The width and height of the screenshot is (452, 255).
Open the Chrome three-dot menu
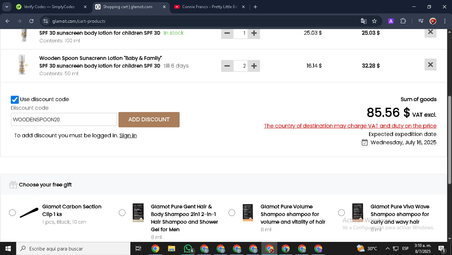pyautogui.click(x=445, y=21)
